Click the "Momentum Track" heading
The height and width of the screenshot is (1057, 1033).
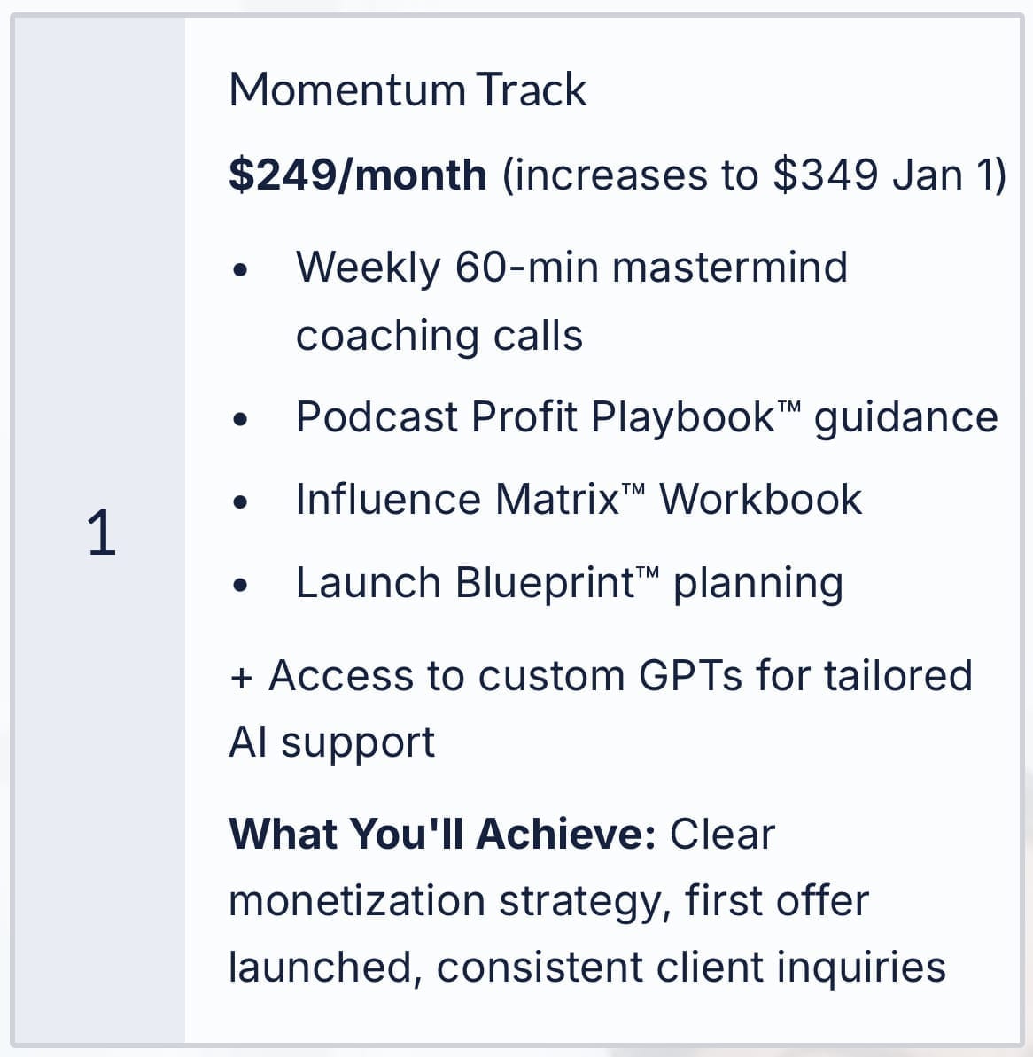tap(408, 89)
